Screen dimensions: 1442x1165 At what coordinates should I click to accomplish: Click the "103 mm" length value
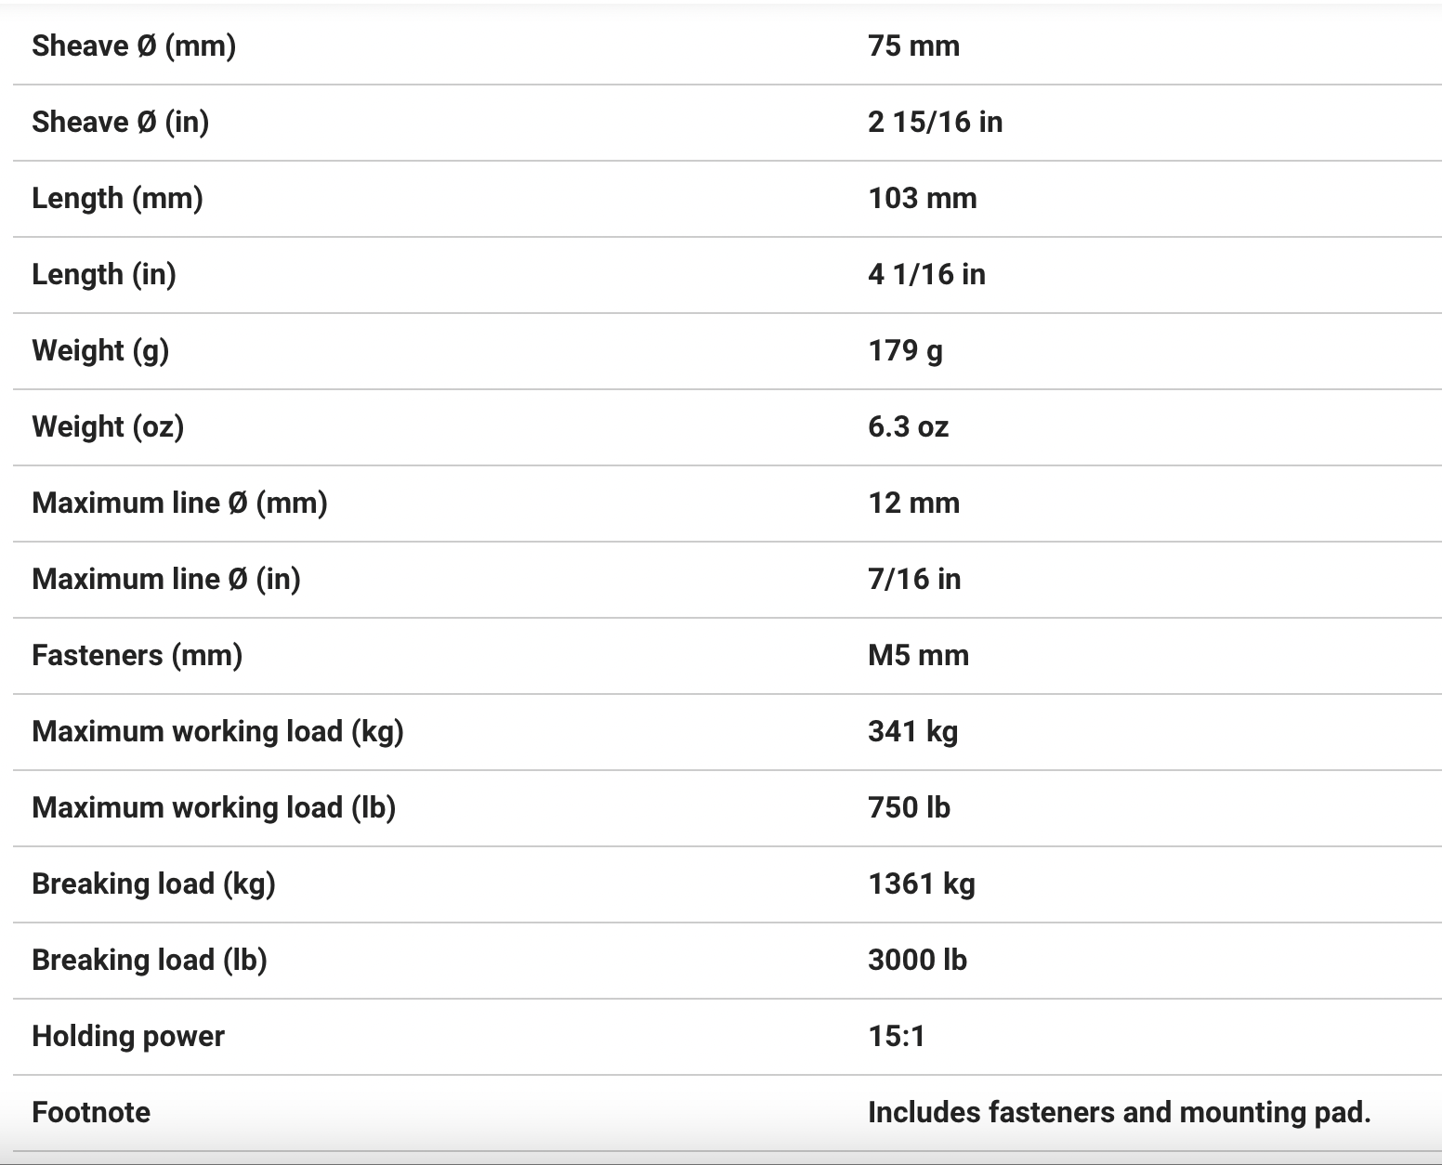[x=922, y=198]
